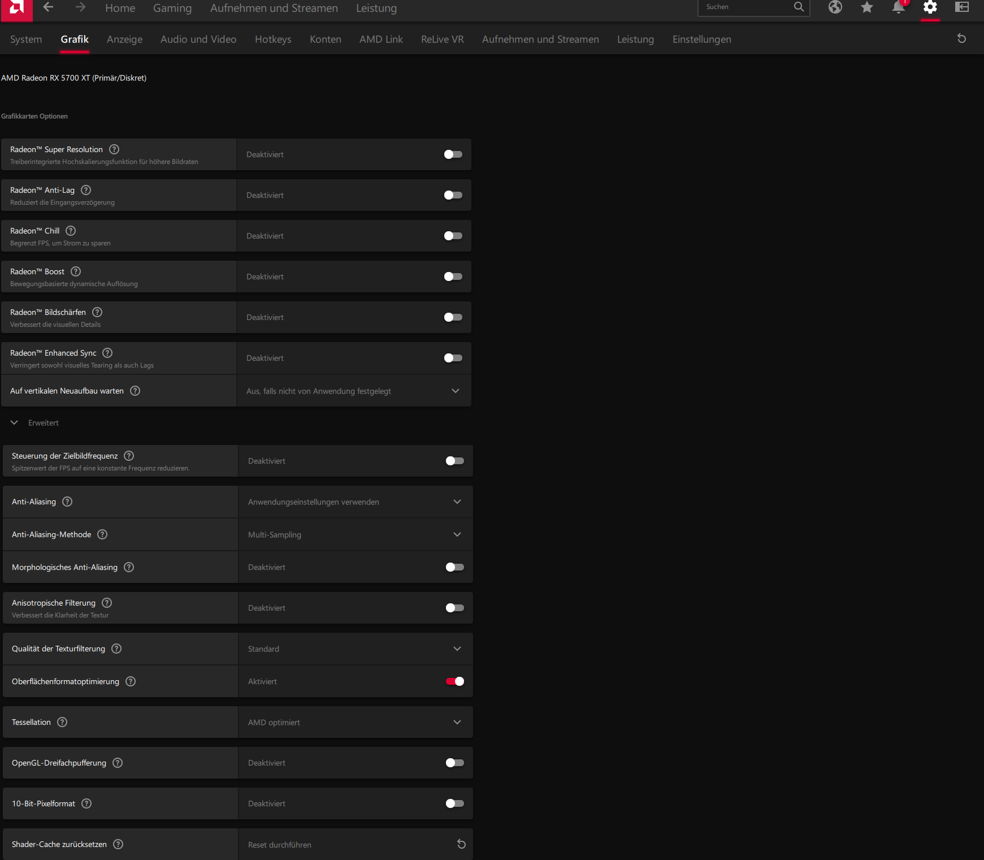Turn on Radeon Boost
The image size is (984, 860).
pos(453,276)
